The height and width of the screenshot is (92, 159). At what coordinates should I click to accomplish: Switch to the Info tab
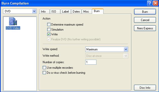(44, 12)
